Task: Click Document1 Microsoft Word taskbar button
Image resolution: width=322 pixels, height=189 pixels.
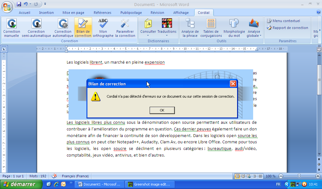Action: 100,184
